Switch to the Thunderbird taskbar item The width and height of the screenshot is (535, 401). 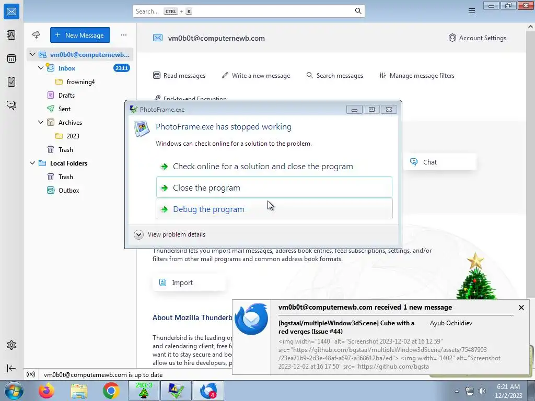tap(208, 391)
